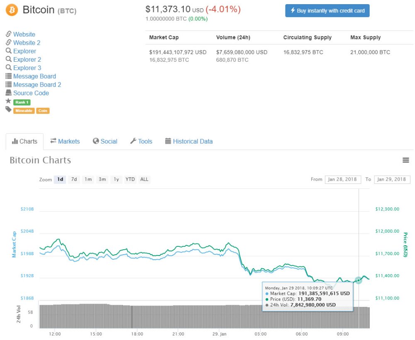The width and height of the screenshot is (415, 340).
Task: Set chart zoom to 1d
Action: 60,179
